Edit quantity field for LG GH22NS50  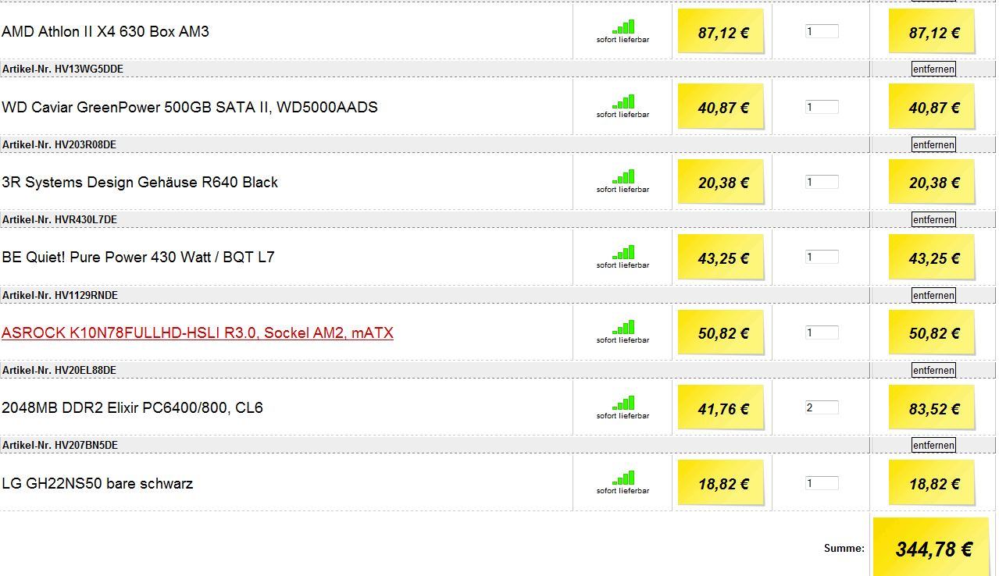point(822,483)
